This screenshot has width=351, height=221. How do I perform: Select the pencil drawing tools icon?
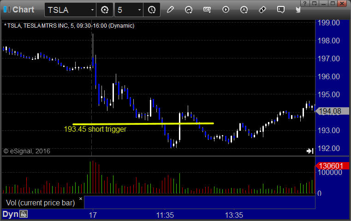point(170,10)
